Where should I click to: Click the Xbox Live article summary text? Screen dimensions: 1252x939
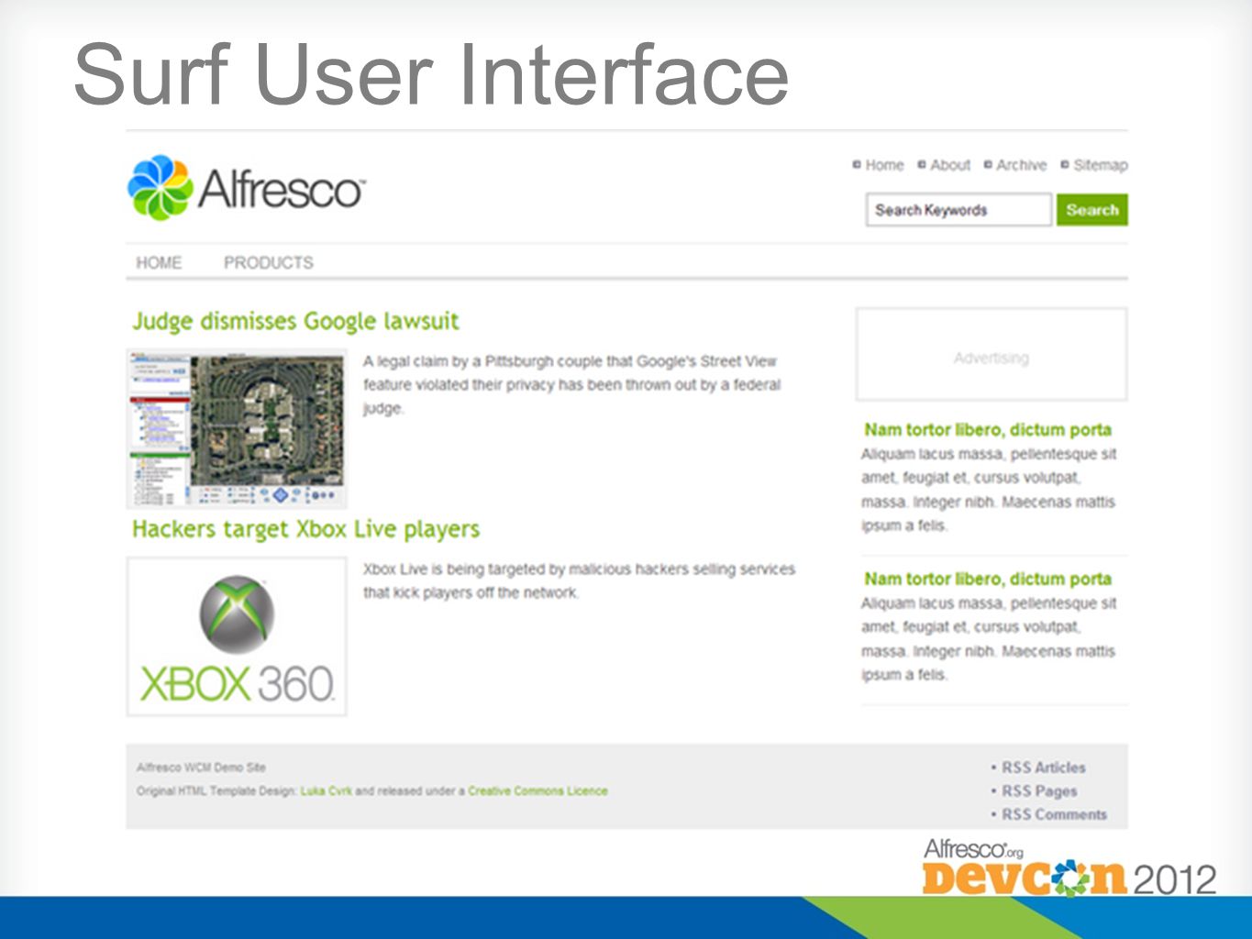click(579, 580)
